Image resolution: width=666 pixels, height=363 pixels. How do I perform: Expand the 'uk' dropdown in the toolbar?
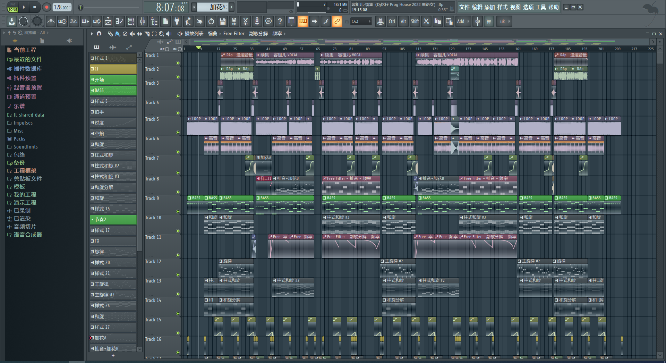505,22
